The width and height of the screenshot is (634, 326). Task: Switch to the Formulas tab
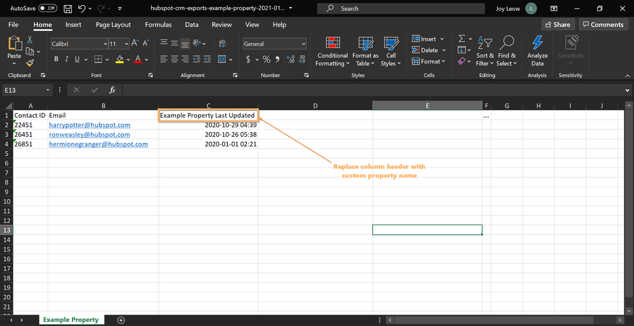(158, 25)
